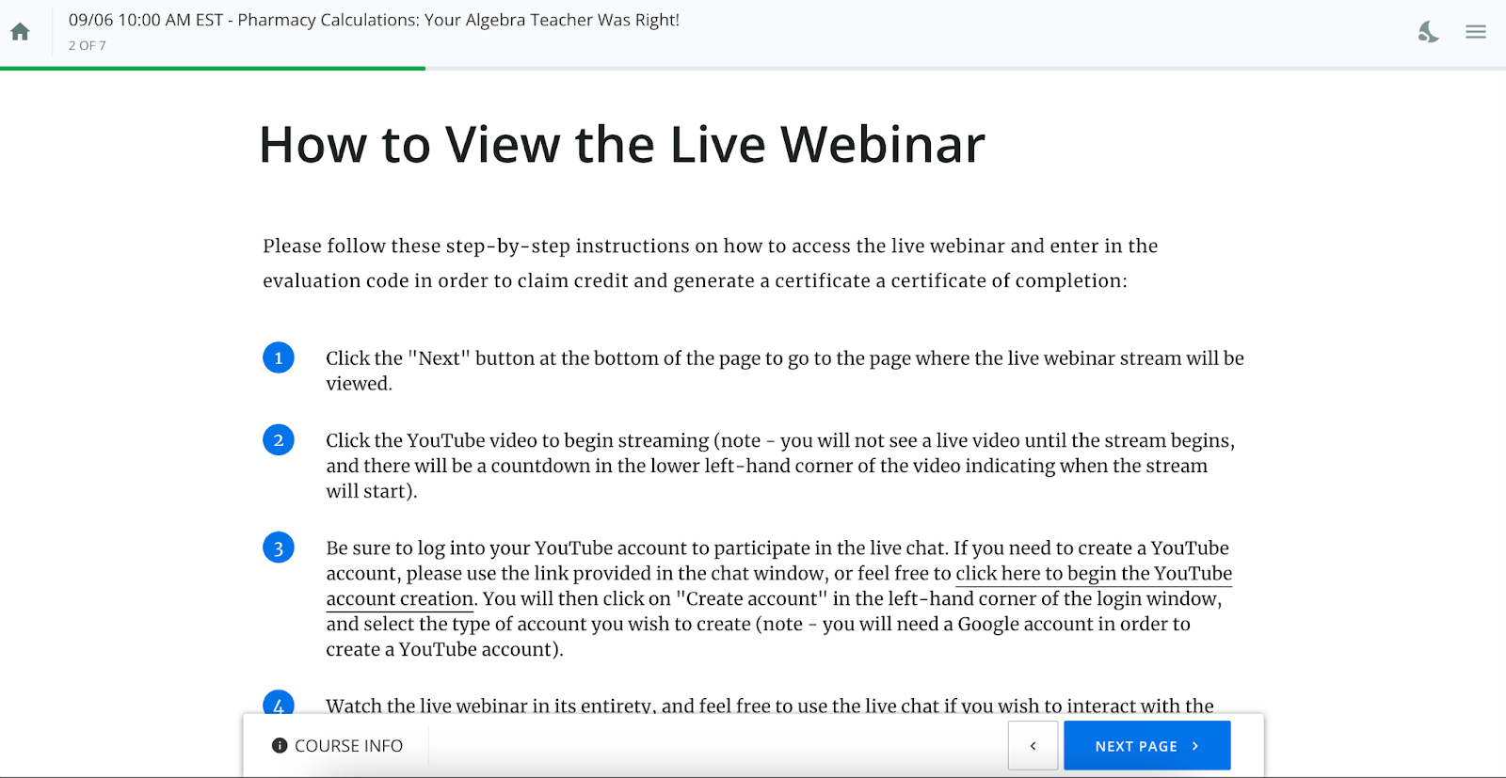Click the "How to View the Live Webinar" heading
This screenshot has height=778, width=1506.
[x=621, y=145]
